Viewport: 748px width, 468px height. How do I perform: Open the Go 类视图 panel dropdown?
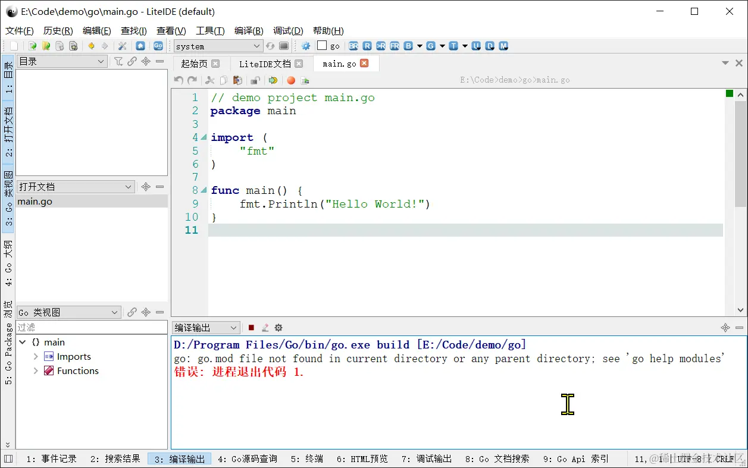(68, 312)
